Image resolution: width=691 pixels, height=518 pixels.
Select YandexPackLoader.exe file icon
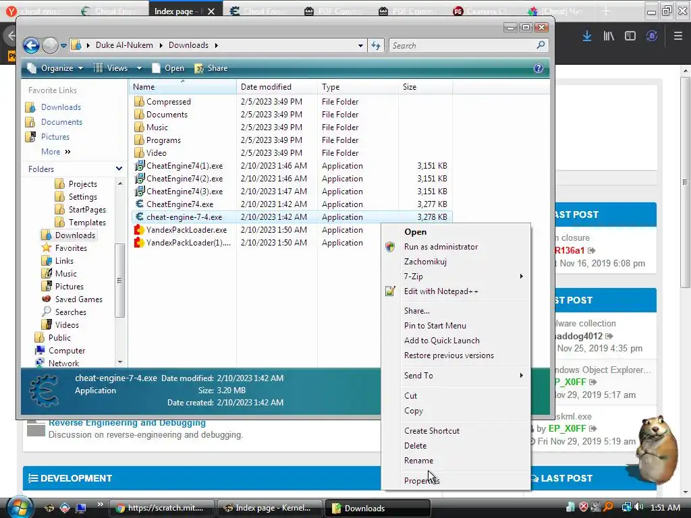click(139, 229)
